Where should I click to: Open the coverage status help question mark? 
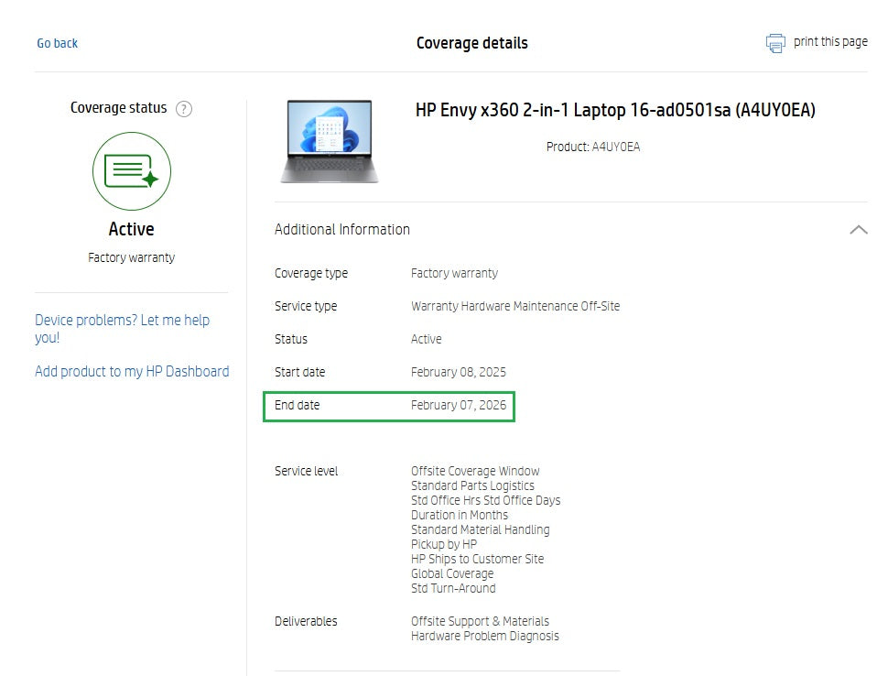184,109
